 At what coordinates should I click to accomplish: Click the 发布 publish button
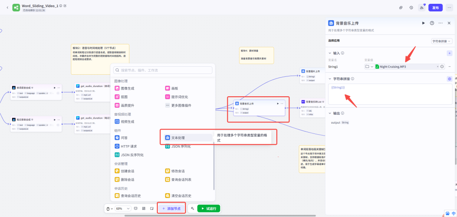[x=435, y=8]
